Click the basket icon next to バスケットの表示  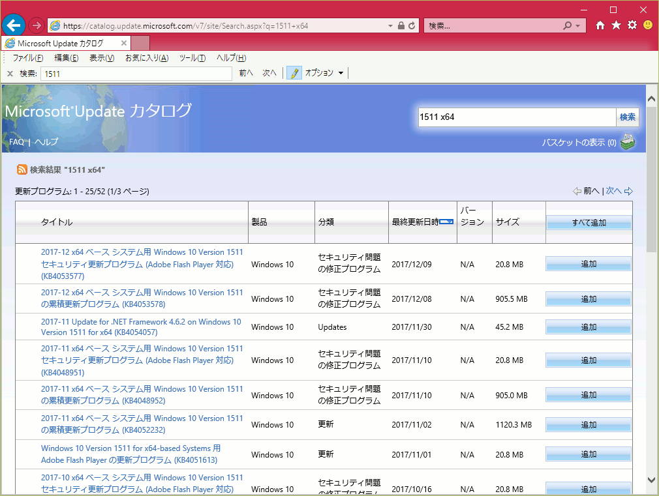pos(627,142)
